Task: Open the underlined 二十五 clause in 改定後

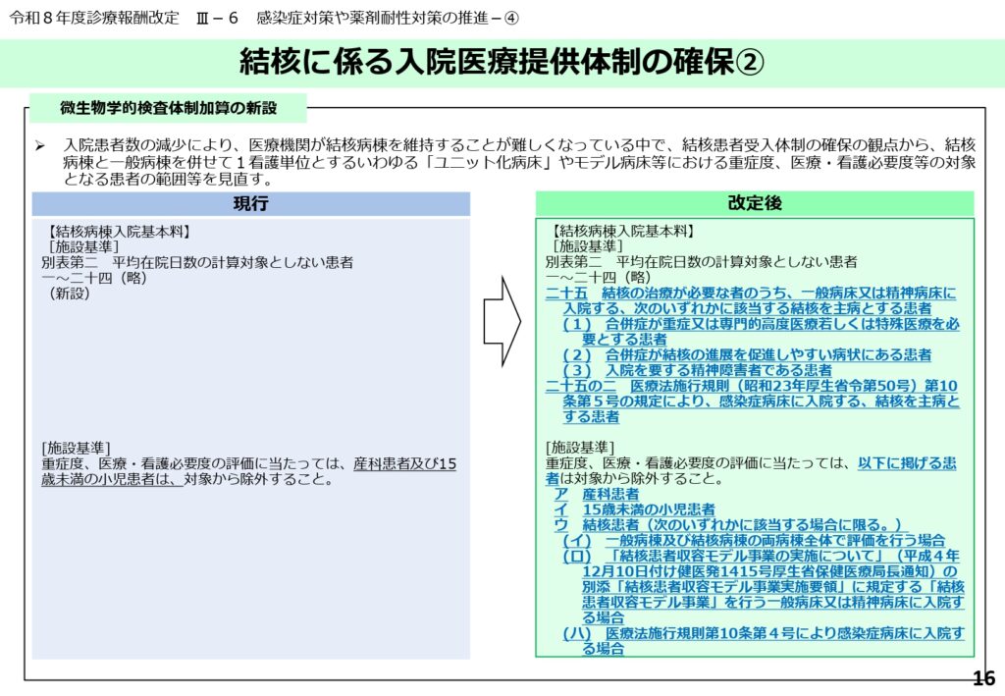Action: pos(751,294)
